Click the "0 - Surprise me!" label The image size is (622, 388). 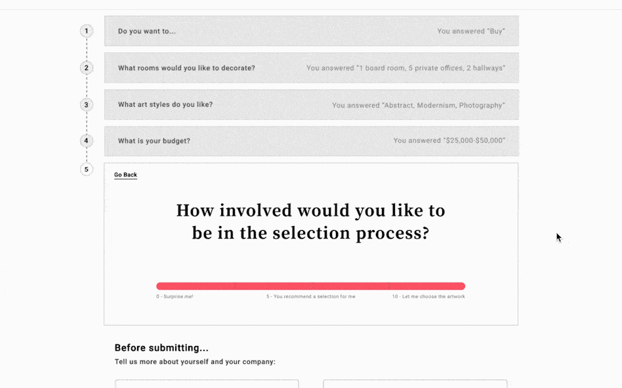tap(175, 296)
